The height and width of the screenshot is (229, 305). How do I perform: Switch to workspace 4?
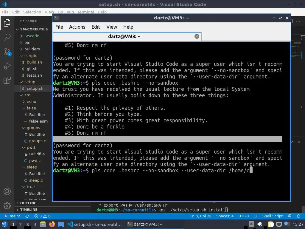pyautogui.click(x=35, y=224)
